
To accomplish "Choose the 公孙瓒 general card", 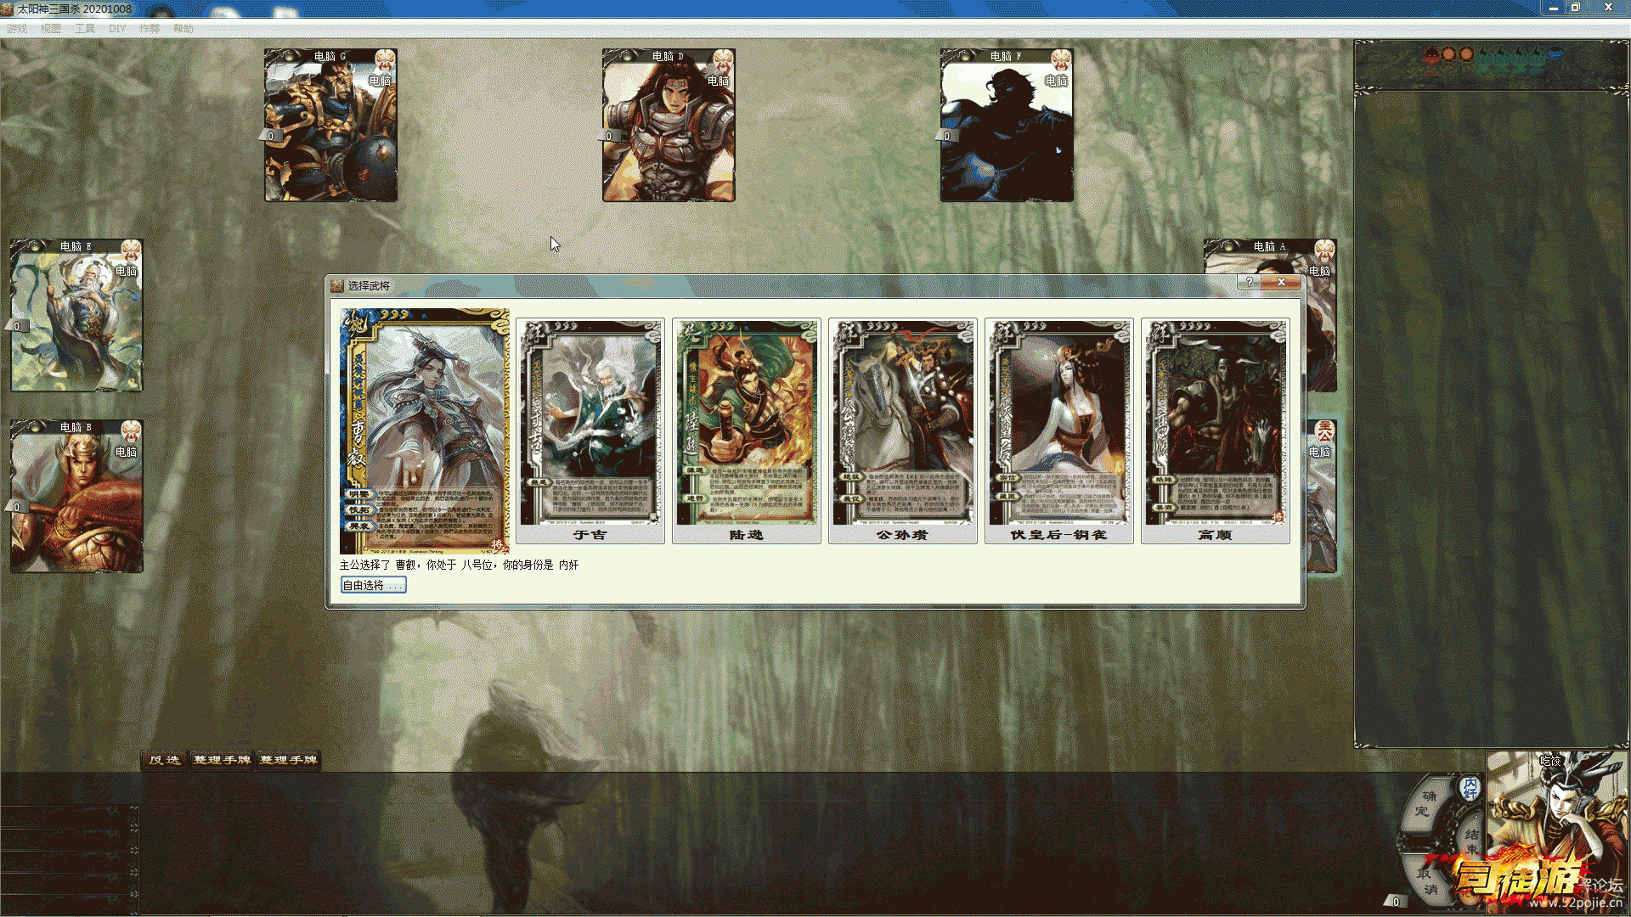I will tap(903, 431).
